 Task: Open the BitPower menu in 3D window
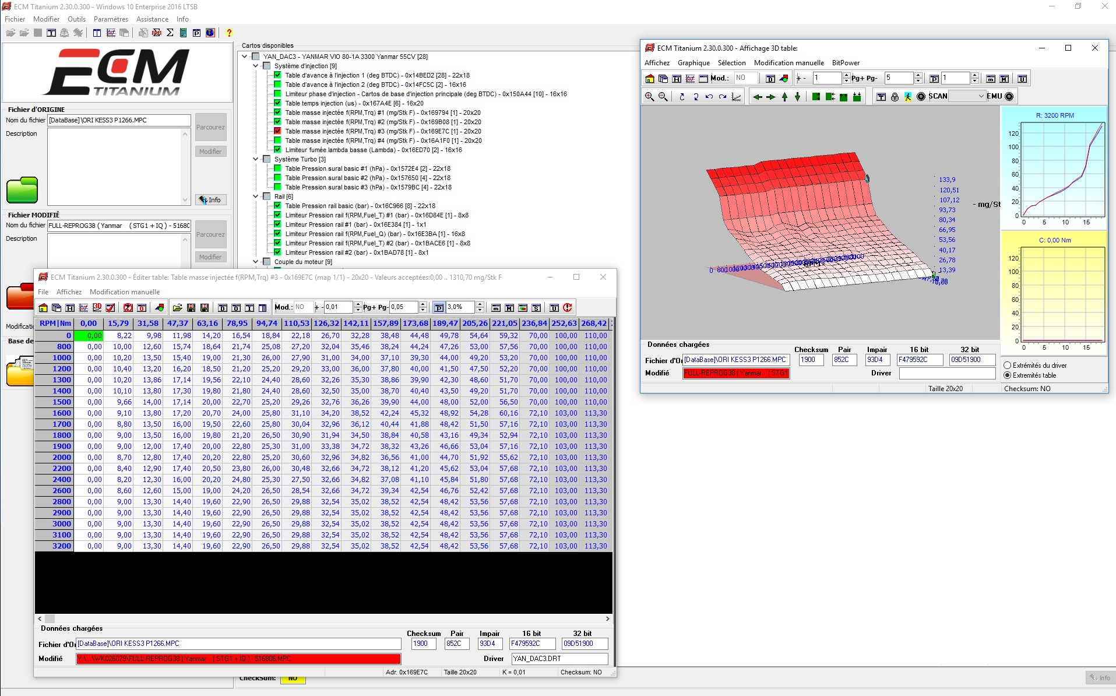[x=846, y=63]
